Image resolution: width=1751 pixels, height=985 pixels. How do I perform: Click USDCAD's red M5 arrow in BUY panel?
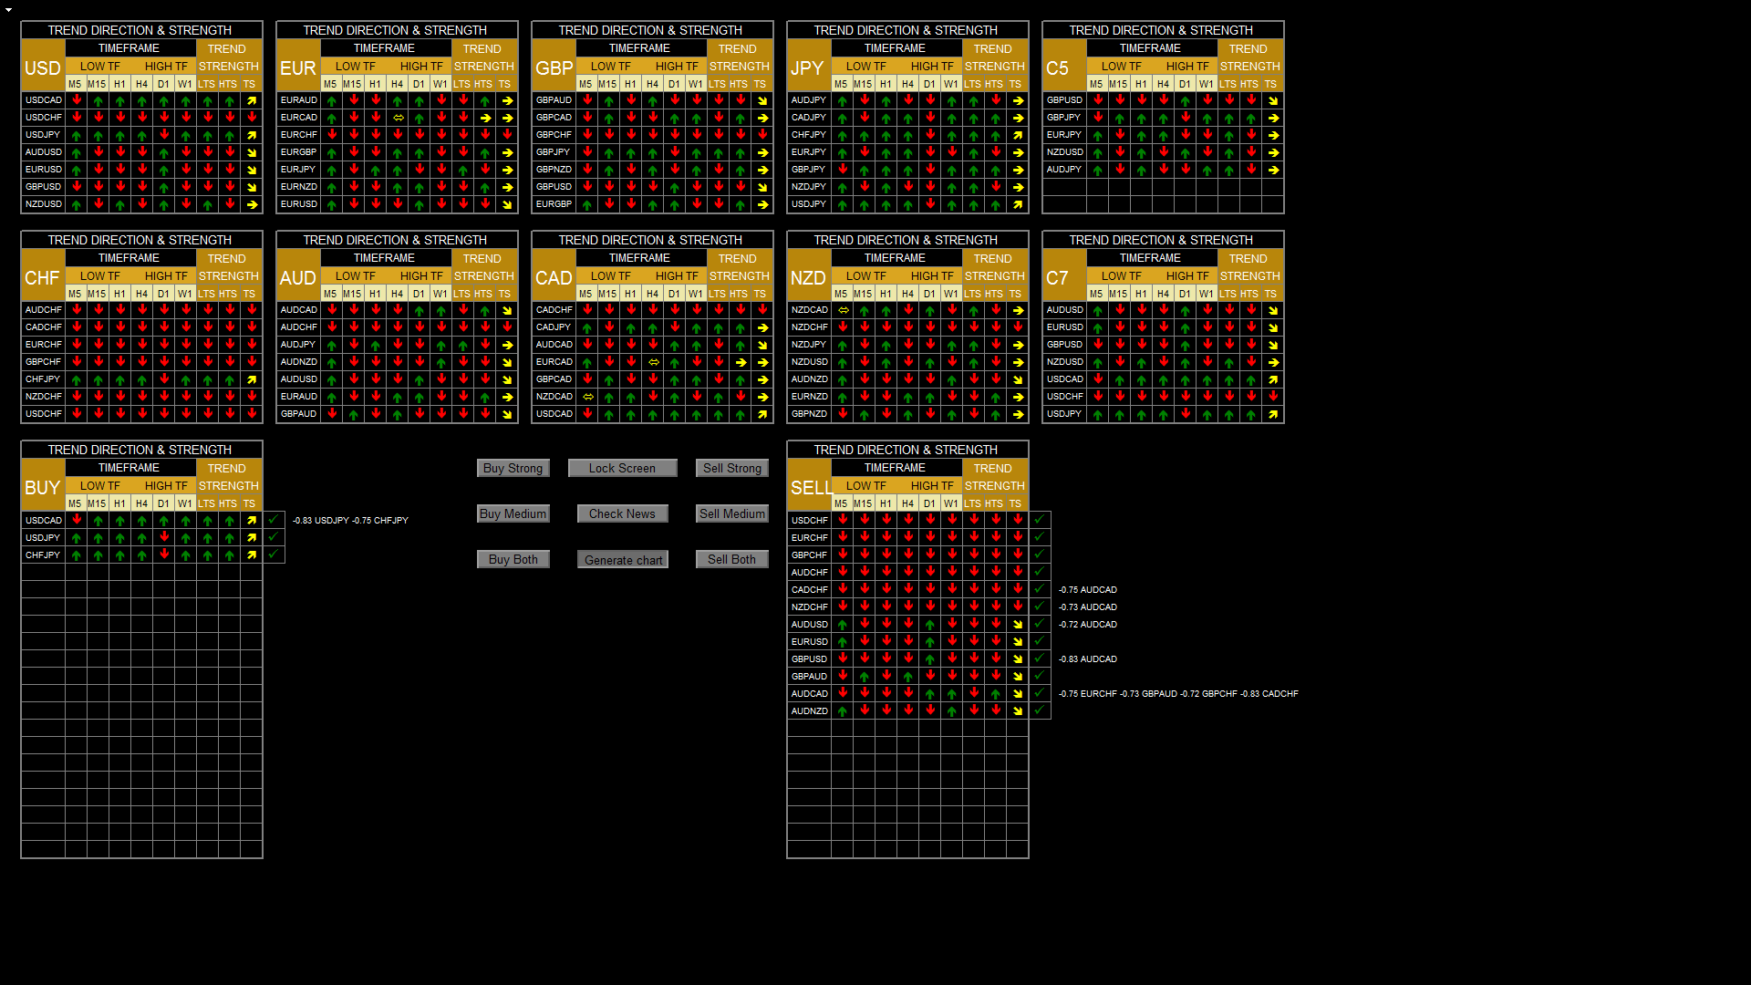[77, 520]
